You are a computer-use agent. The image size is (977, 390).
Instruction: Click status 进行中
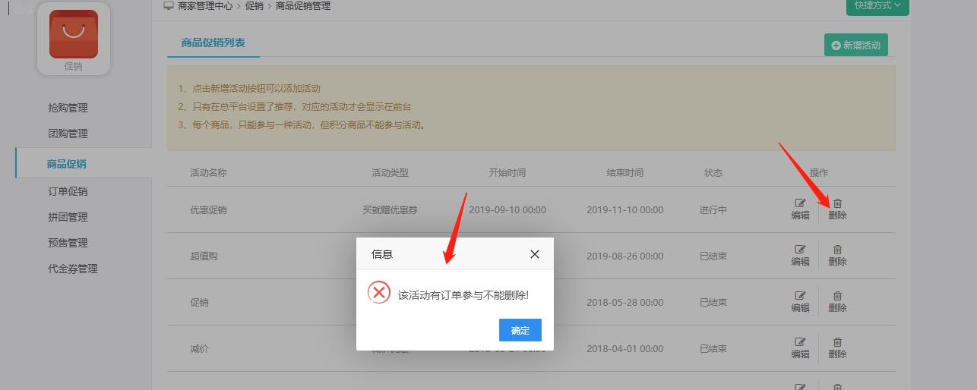click(x=713, y=210)
